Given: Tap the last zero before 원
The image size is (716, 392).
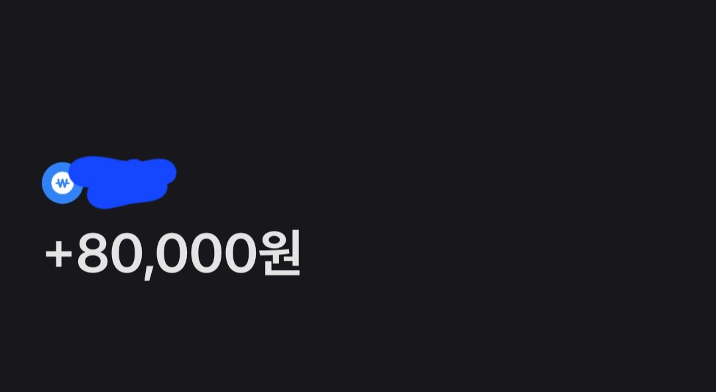Looking at the screenshot, I should click(x=240, y=253).
